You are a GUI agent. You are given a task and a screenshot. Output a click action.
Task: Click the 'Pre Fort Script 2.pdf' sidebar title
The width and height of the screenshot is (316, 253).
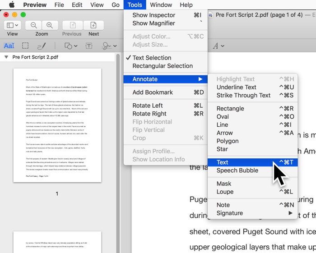point(35,57)
